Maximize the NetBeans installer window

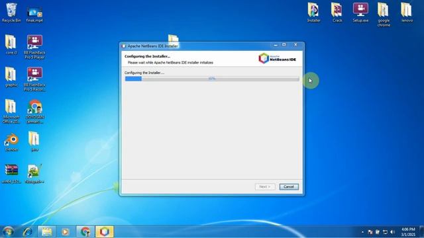pyautogui.click(x=284, y=45)
